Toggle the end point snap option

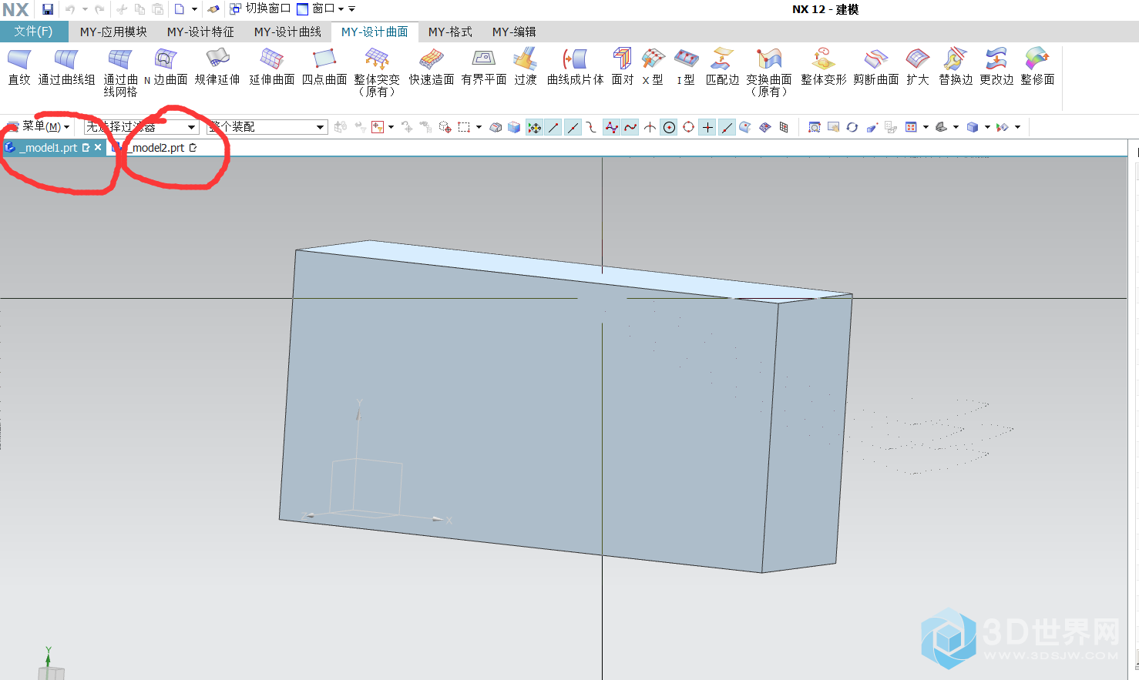553,127
